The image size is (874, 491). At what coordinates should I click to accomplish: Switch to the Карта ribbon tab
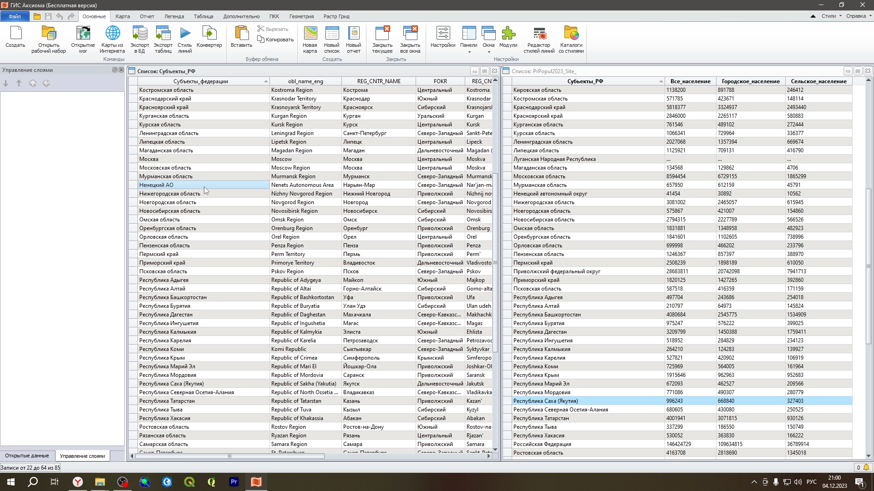[x=122, y=16]
